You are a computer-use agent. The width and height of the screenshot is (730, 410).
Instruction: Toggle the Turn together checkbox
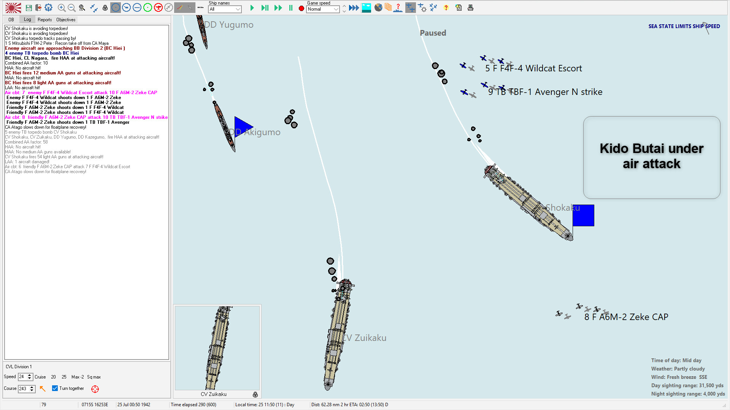click(54, 388)
